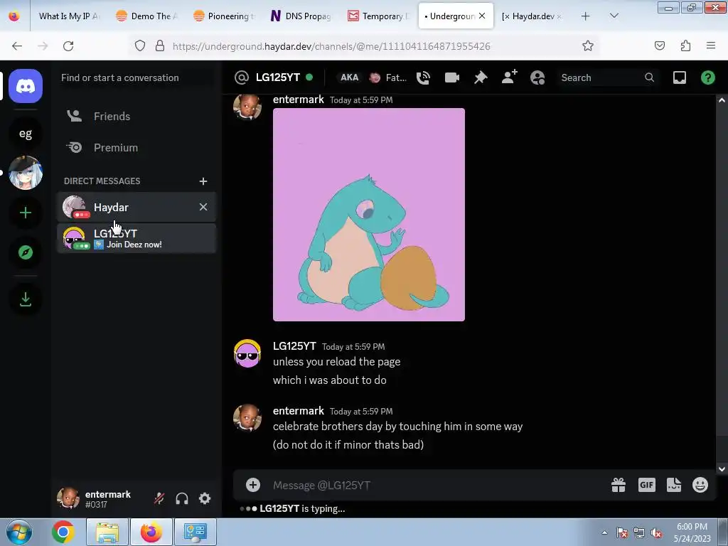728x546 pixels.
Task: Bookmark this page with star
Action: [588, 45]
